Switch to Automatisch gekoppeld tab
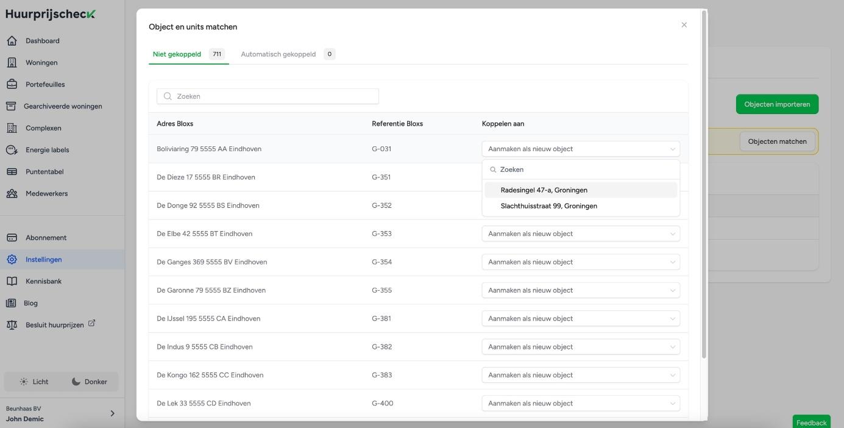Image resolution: width=844 pixels, height=428 pixels. pos(287,54)
